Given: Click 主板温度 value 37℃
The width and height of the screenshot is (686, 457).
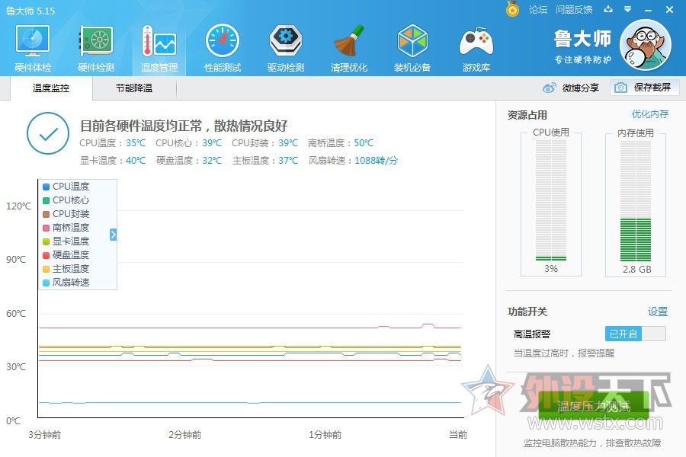Looking at the screenshot, I should click(x=288, y=161).
